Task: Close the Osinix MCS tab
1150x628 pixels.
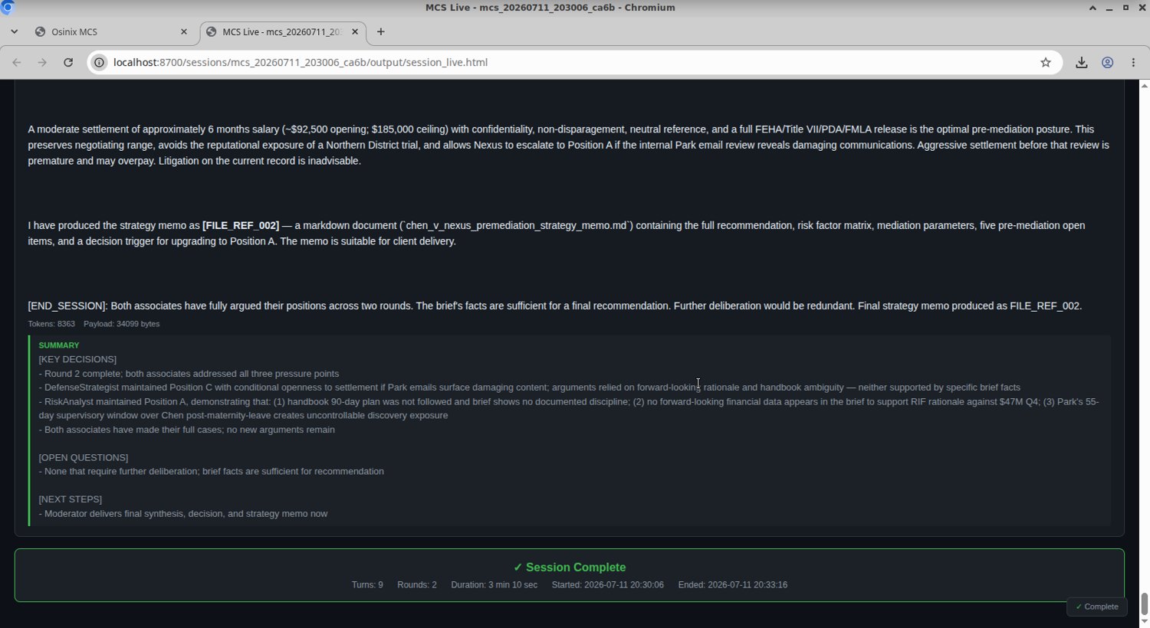Action: coord(183,31)
